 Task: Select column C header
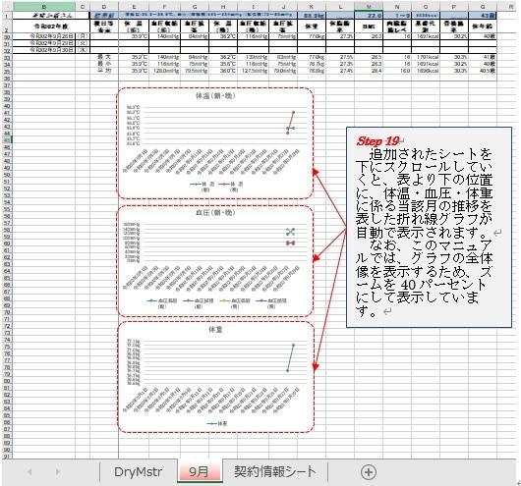tap(83, 6)
